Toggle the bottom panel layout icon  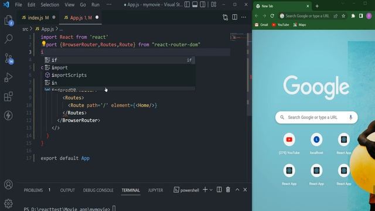coord(195,5)
